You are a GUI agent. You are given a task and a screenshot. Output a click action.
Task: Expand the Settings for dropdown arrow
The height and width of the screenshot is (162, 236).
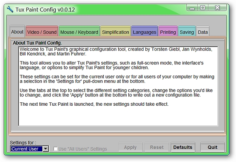[45, 149]
